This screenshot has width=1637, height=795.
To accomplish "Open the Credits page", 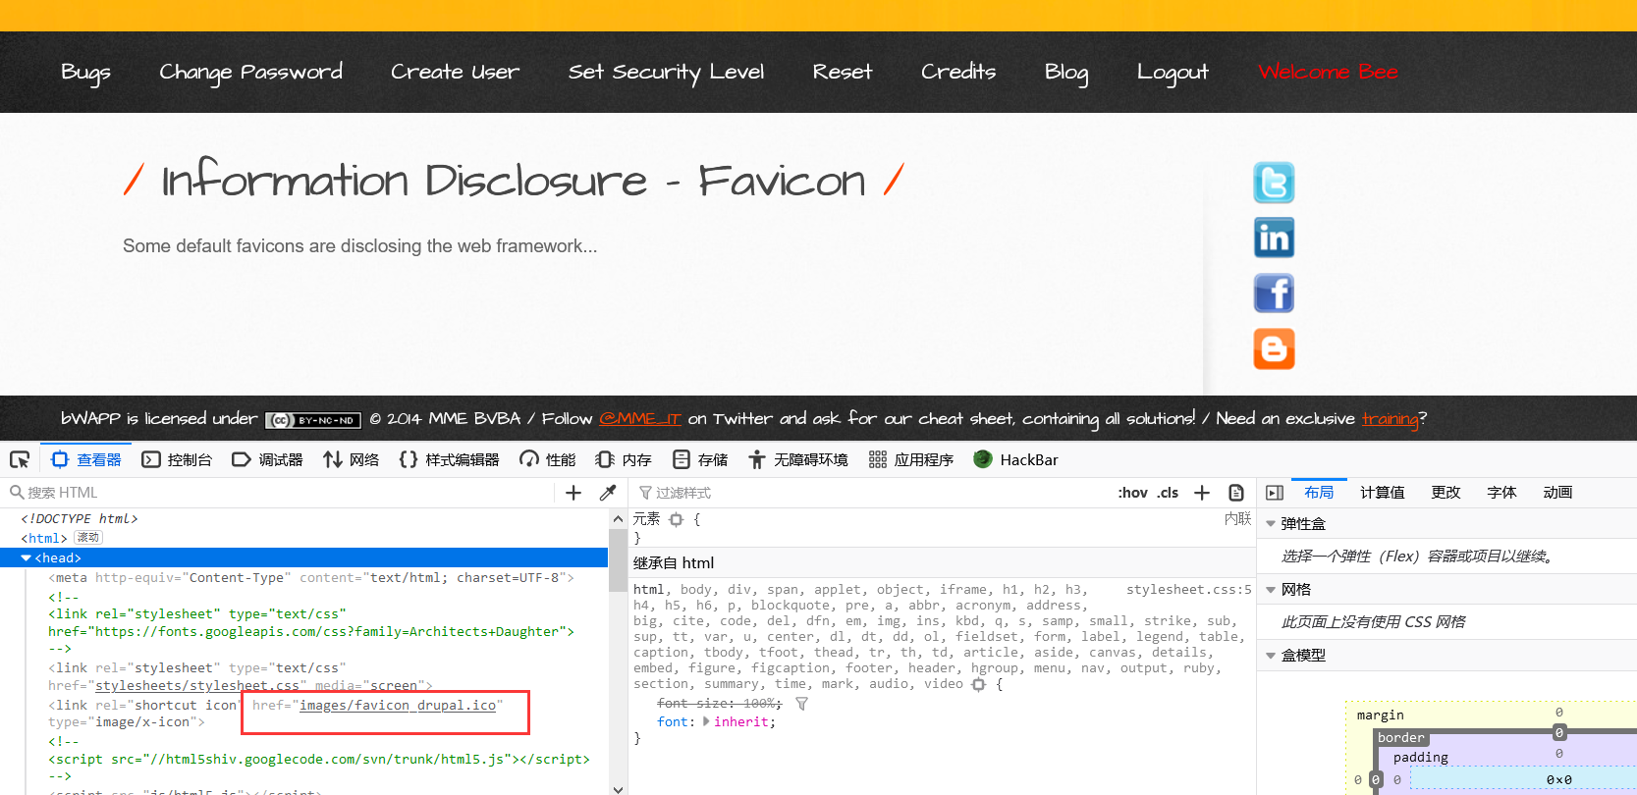I will (958, 72).
